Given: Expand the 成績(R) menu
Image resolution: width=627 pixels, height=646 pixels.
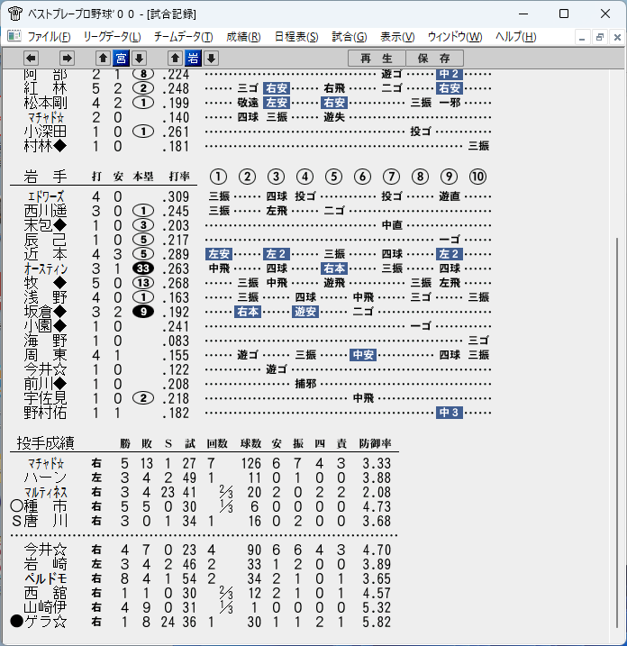Looking at the screenshot, I should tap(243, 37).
